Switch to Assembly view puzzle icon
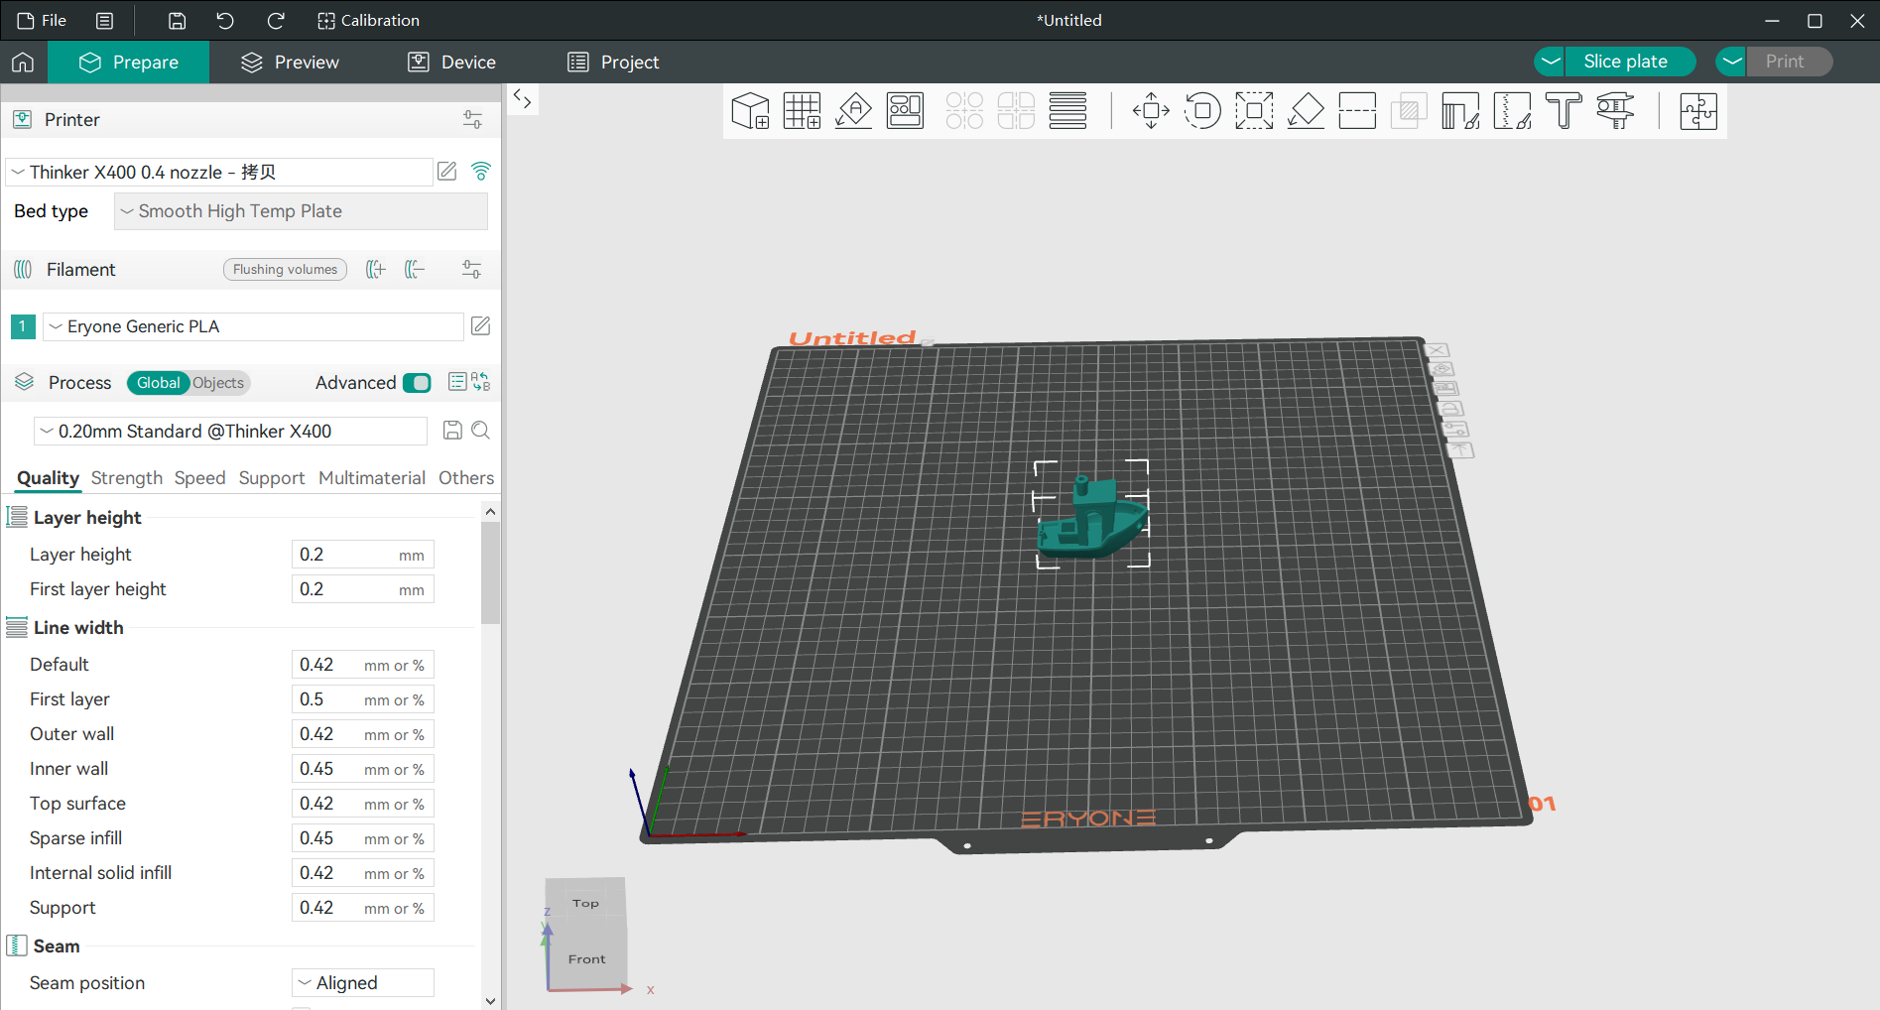The image size is (1880, 1010). click(x=1698, y=111)
